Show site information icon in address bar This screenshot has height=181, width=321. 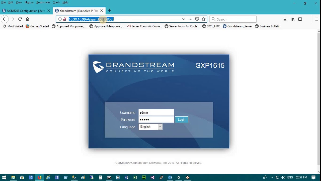coord(60,19)
